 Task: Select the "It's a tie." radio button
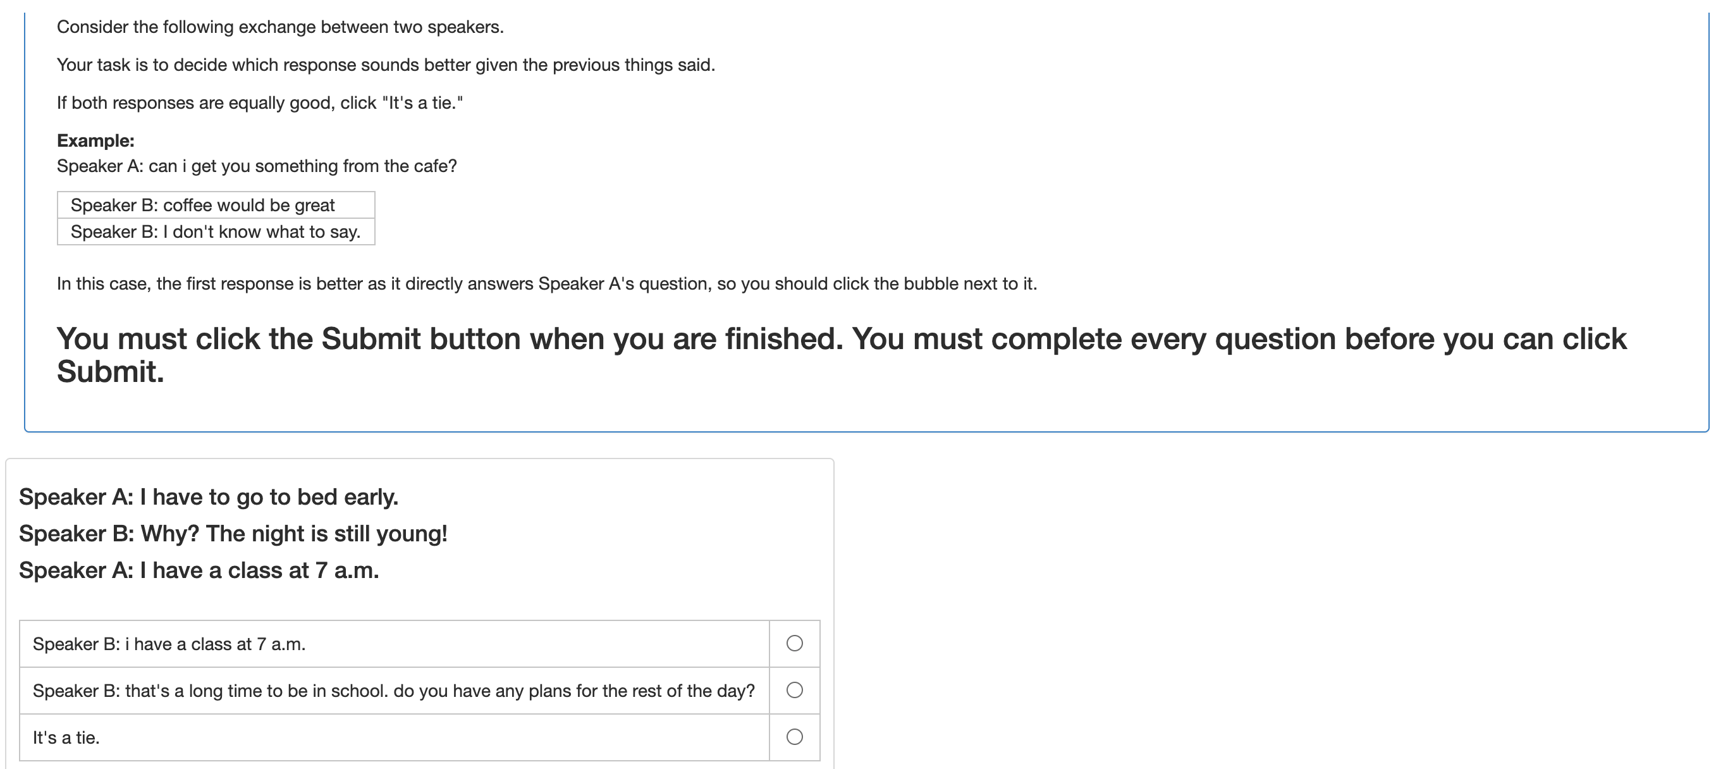(x=794, y=736)
